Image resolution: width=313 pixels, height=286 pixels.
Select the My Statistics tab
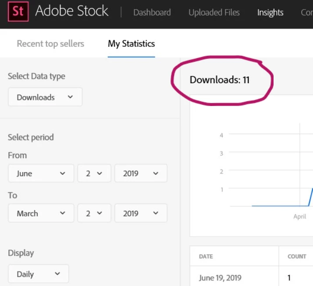click(132, 44)
